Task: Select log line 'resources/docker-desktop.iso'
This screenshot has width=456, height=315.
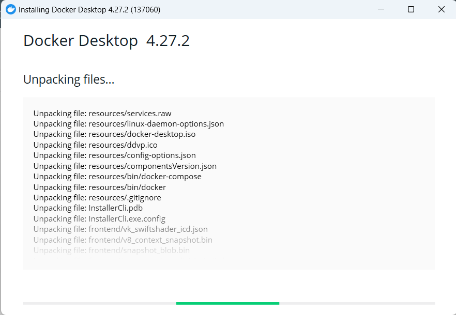Action: pos(114,134)
